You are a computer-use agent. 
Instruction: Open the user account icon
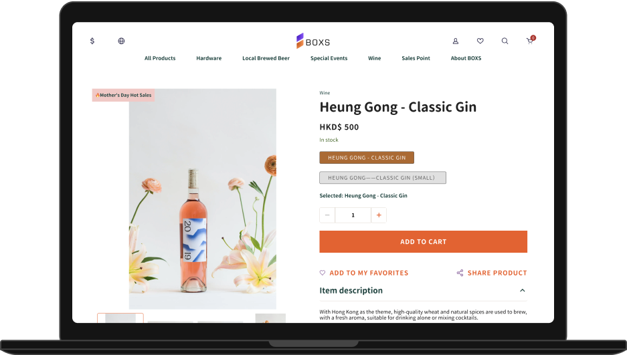click(x=456, y=41)
